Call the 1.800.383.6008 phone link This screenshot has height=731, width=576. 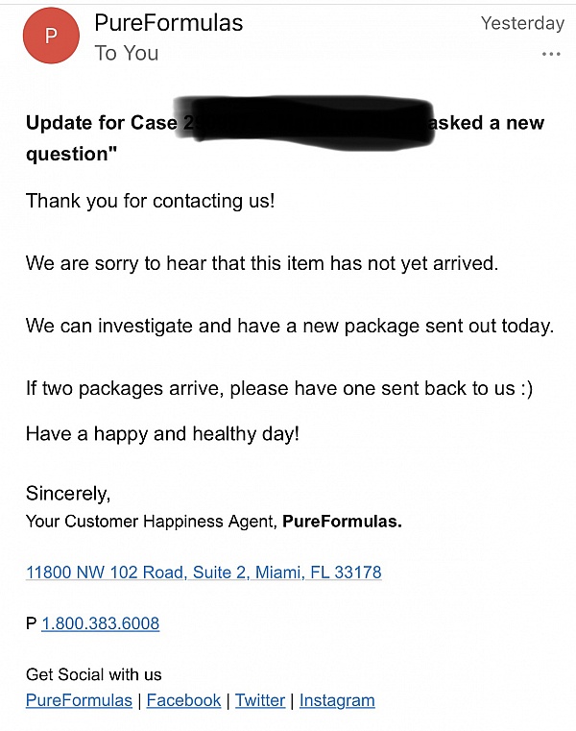point(101,623)
